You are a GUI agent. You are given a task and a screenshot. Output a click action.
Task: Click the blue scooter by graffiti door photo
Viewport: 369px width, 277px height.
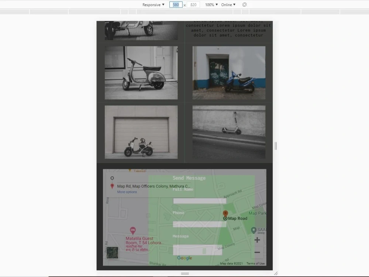[x=229, y=73]
